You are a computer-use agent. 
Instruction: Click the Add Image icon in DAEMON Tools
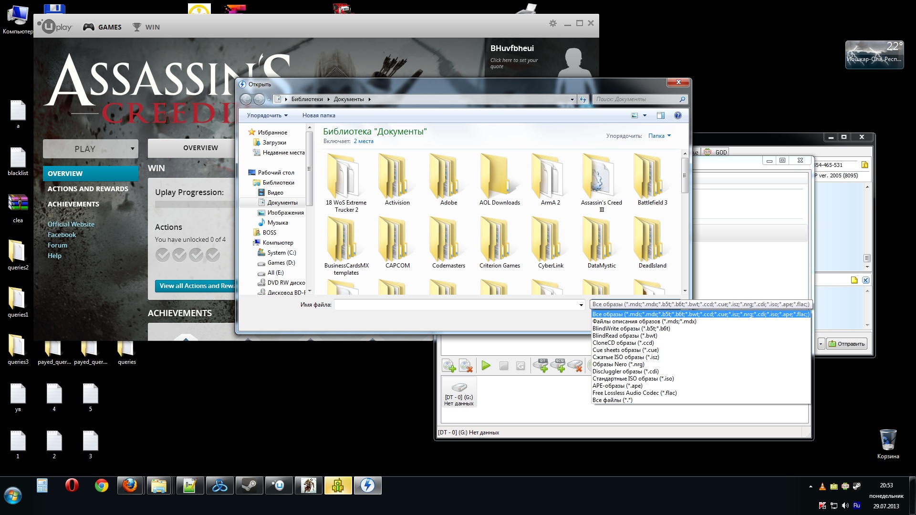(448, 366)
